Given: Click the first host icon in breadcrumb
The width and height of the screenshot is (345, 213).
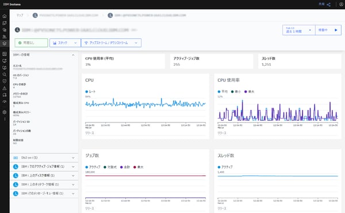Looking at the screenshot, I should pos(35,15).
